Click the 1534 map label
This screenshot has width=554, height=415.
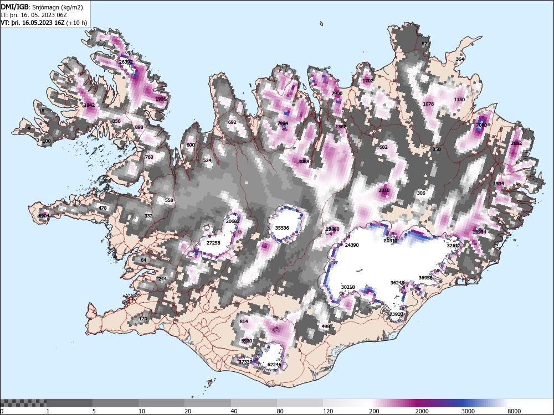(x=499, y=184)
